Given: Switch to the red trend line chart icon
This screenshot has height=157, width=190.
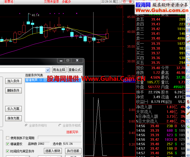Looking at the screenshot, I should (188, 36).
